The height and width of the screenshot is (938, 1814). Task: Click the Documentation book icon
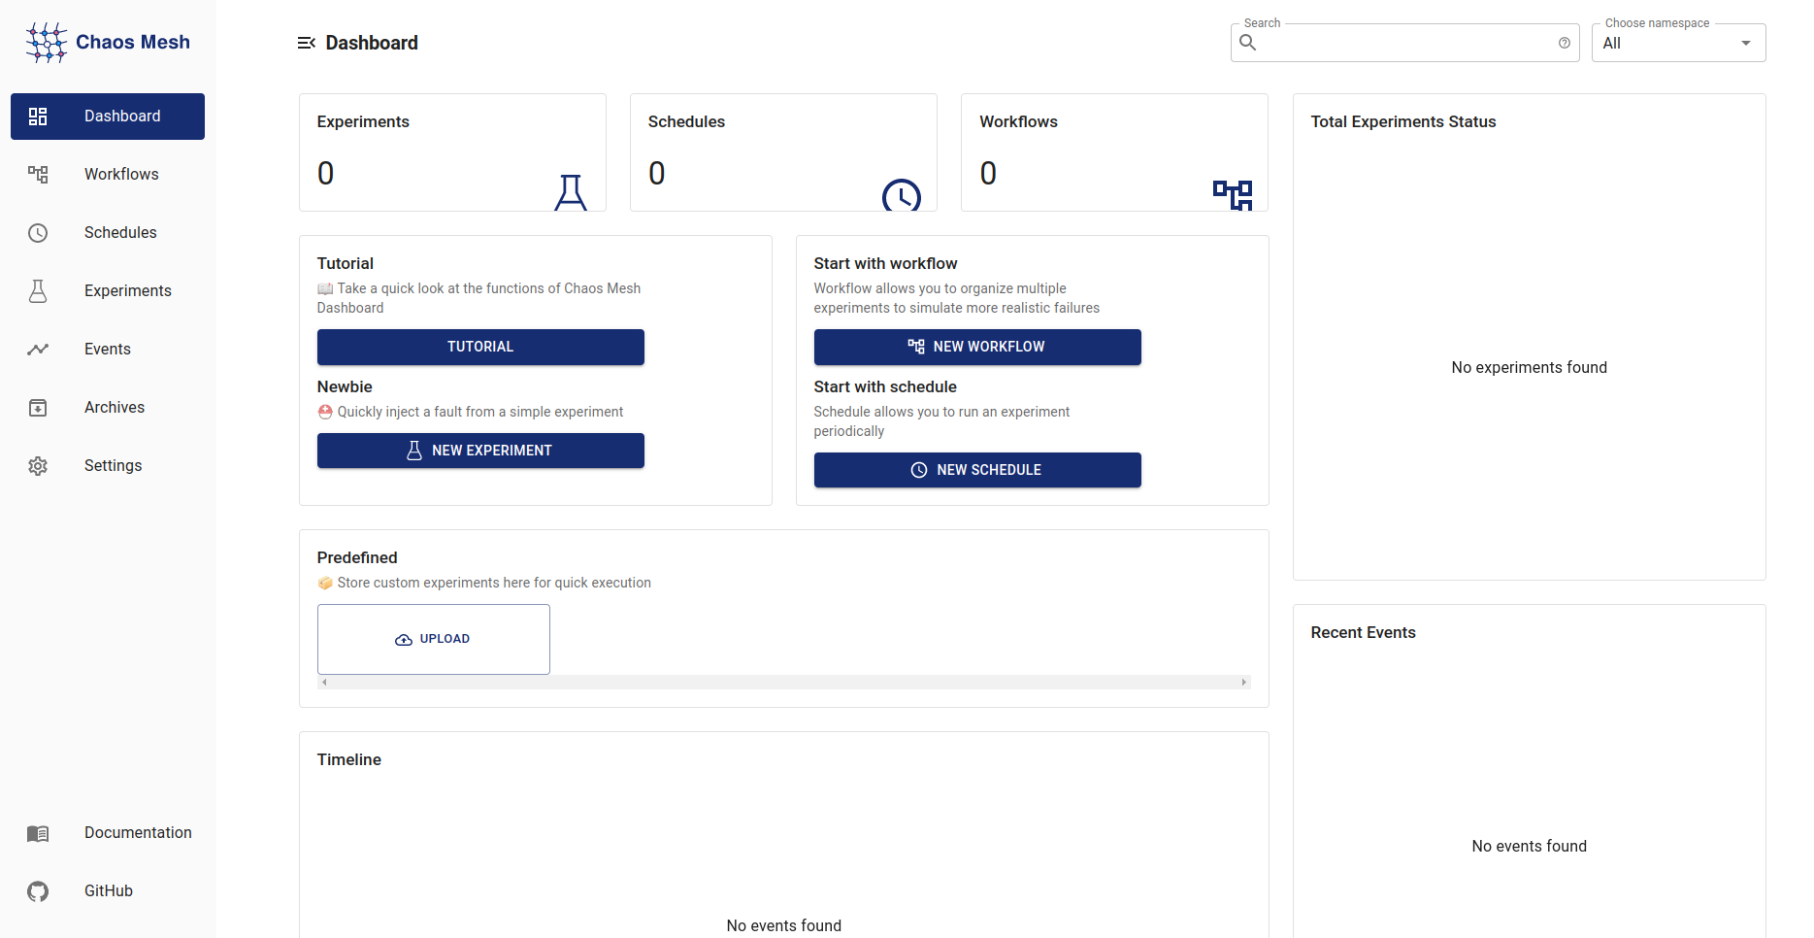click(38, 833)
